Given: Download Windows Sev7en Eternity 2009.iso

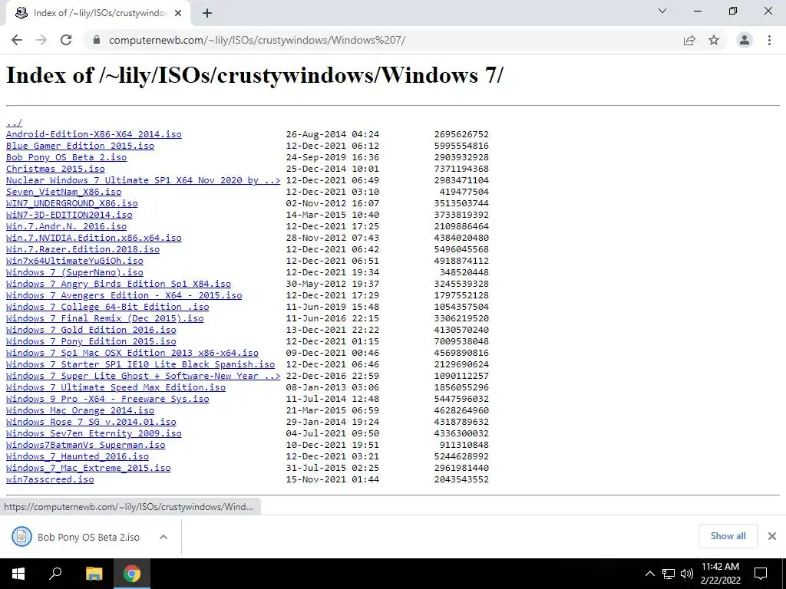Looking at the screenshot, I should (x=94, y=434).
